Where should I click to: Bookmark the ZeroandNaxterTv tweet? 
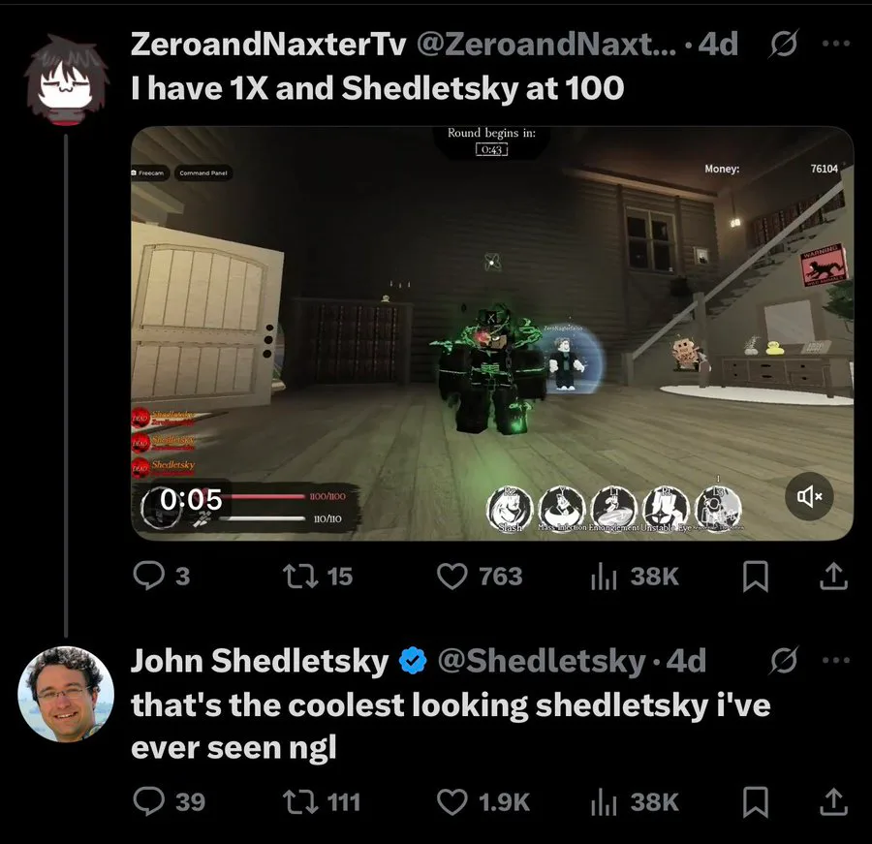tap(756, 577)
